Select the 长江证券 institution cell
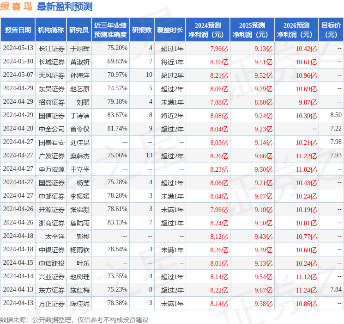Image resolution: width=344 pixels, height=324 pixels. 52,49
